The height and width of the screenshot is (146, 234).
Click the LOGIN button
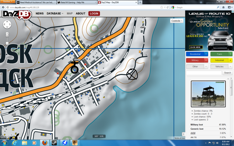[94, 13]
